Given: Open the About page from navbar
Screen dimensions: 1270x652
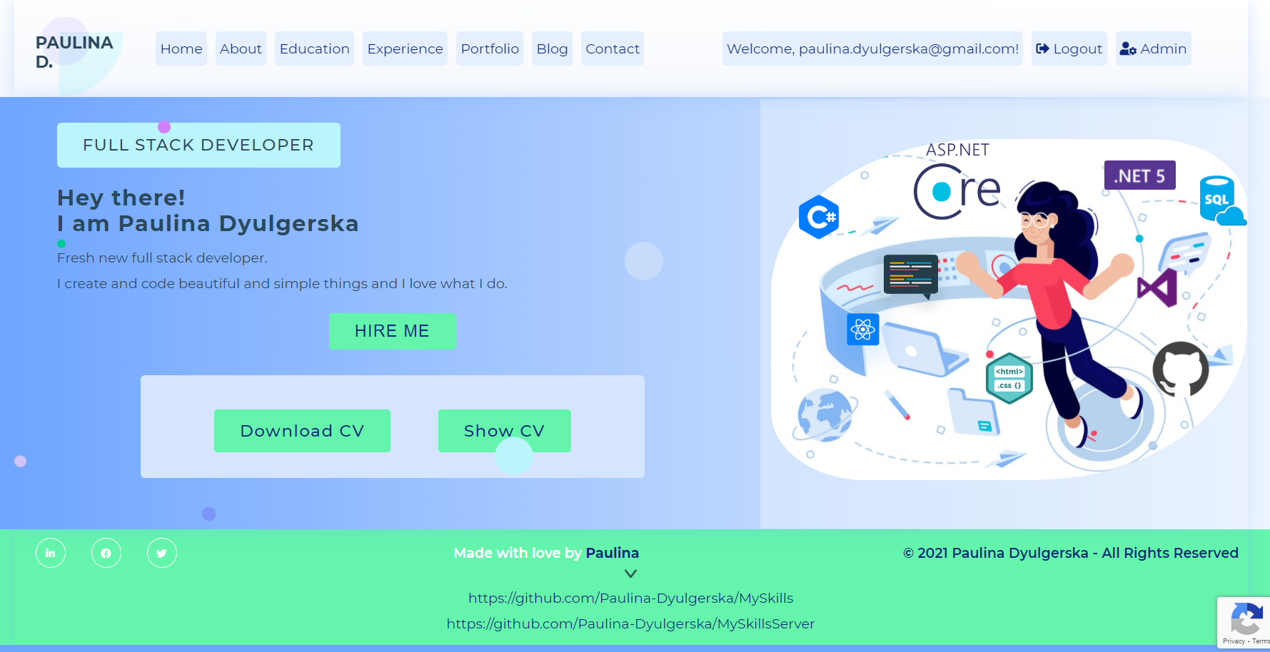Looking at the screenshot, I should click(x=241, y=49).
